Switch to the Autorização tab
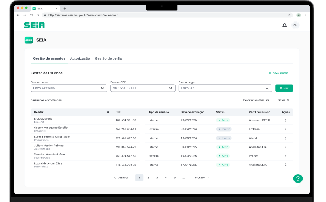 click(80, 58)
